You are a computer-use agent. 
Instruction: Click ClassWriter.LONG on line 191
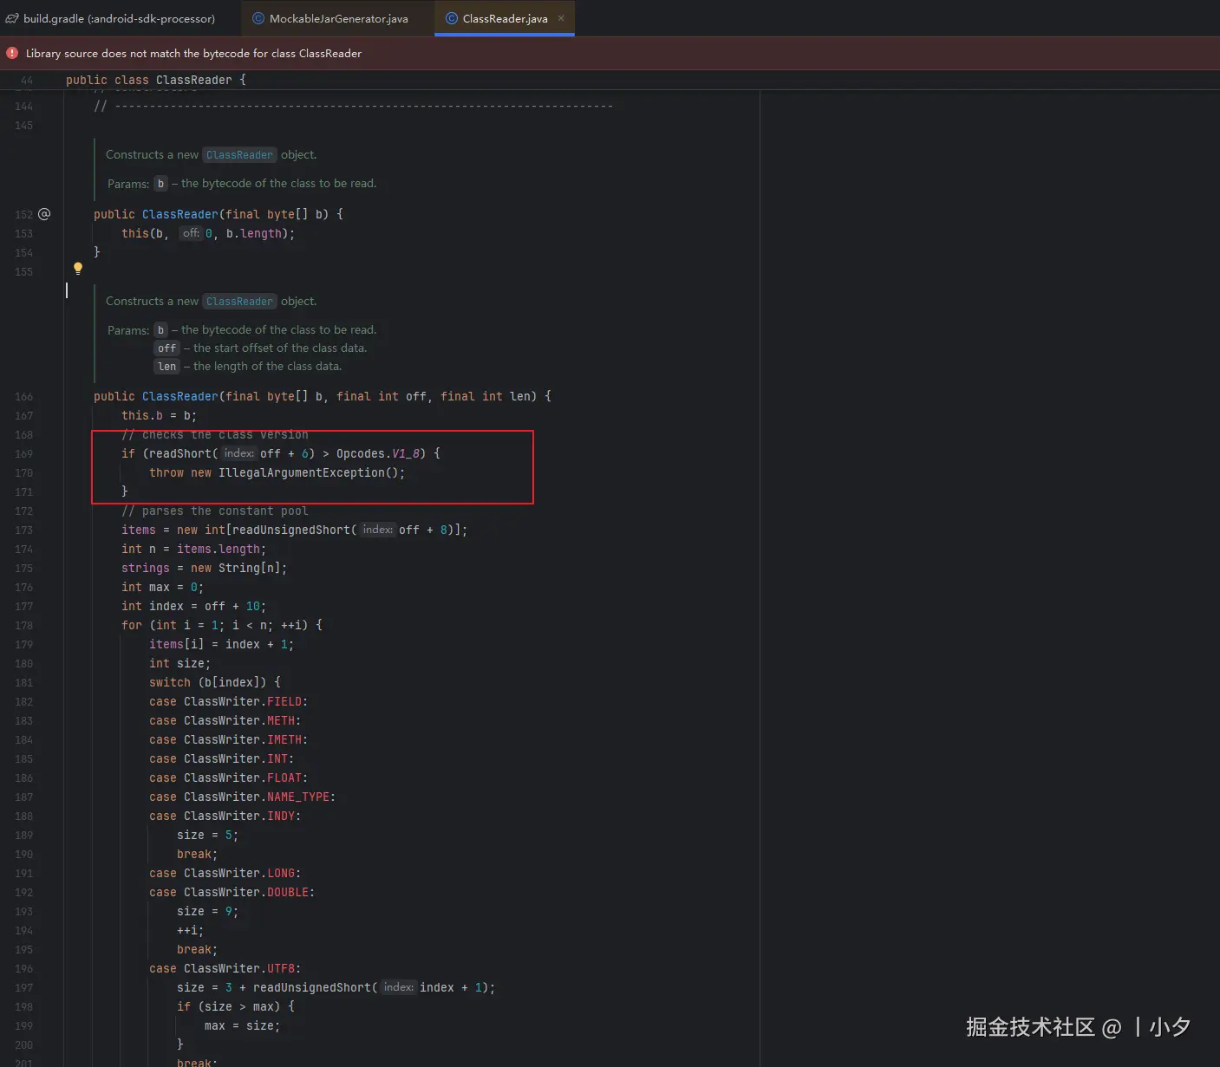239,873
